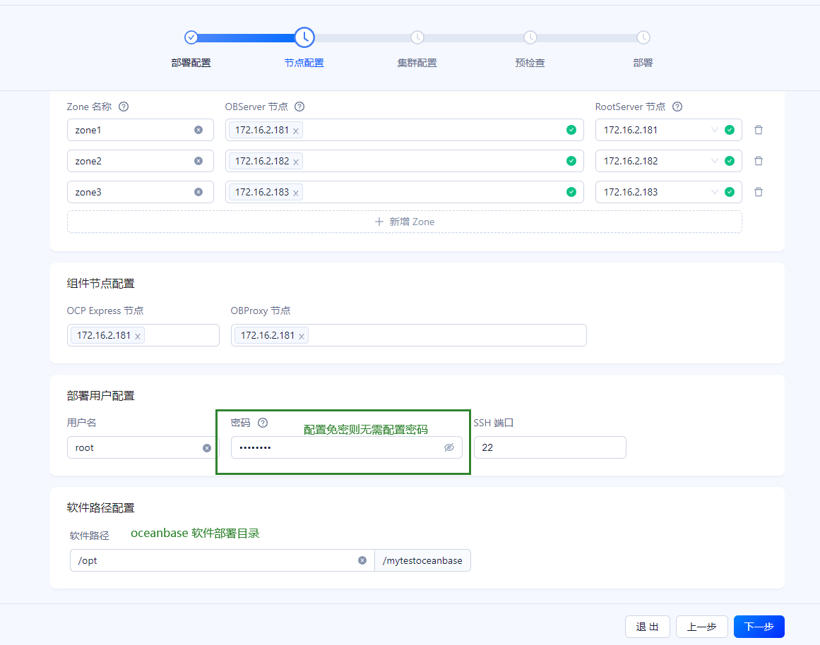Screen dimensions: 820x645
Task: Open zone3 OBServer node selector
Action: point(404,192)
